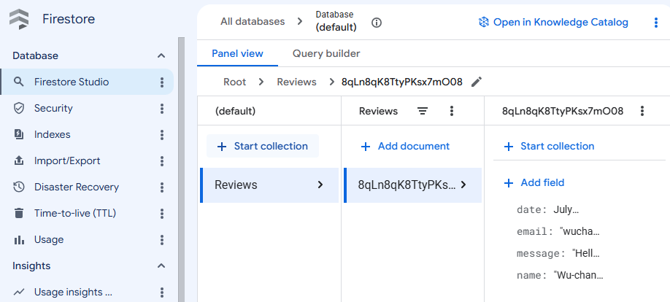Open the Reviews collection more menu
This screenshot has height=302, width=670.
[452, 112]
